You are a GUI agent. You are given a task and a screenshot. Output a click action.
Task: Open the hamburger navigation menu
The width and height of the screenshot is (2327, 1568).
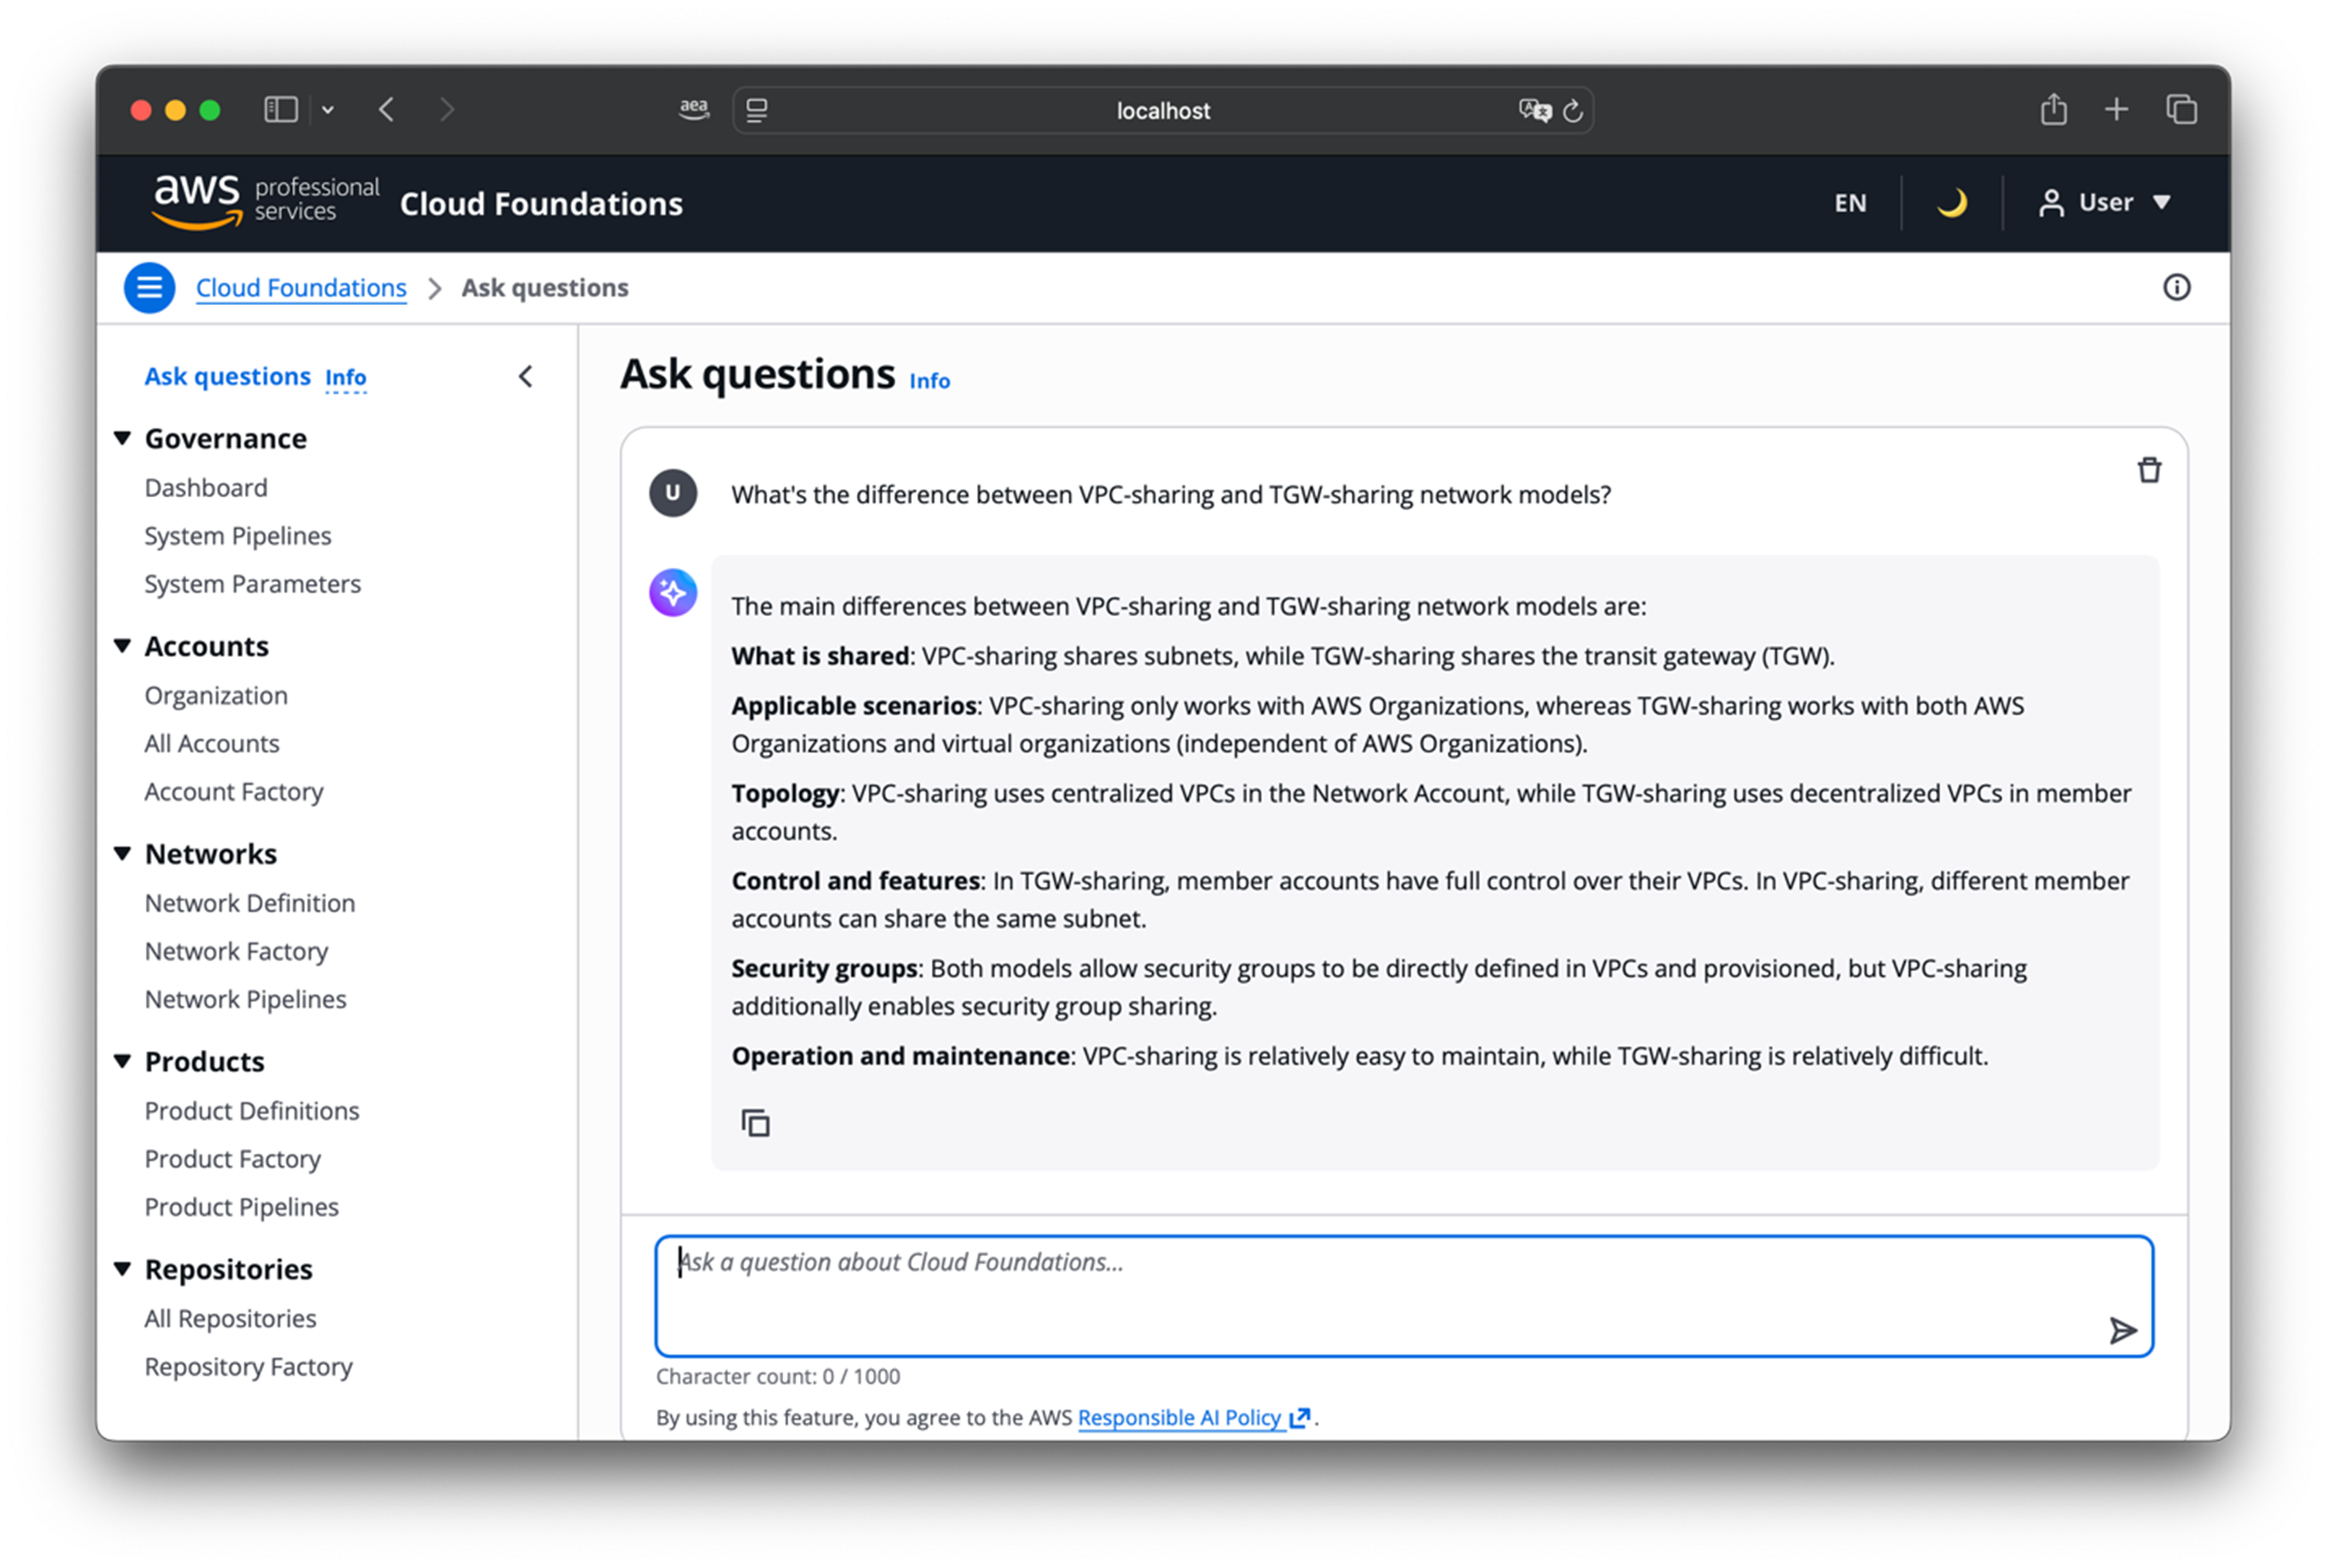(x=149, y=288)
